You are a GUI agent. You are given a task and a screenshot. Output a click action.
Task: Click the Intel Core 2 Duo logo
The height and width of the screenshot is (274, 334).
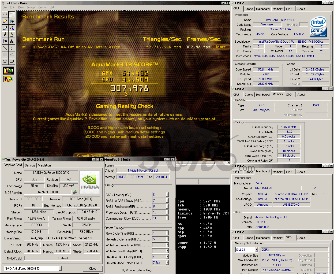pos(318,27)
